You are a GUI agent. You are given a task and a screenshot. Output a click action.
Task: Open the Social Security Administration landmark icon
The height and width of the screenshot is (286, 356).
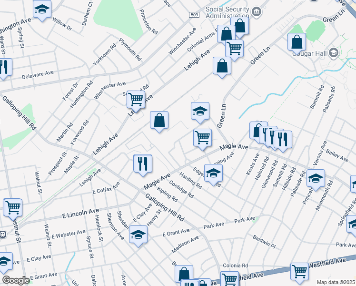click(x=257, y=10)
